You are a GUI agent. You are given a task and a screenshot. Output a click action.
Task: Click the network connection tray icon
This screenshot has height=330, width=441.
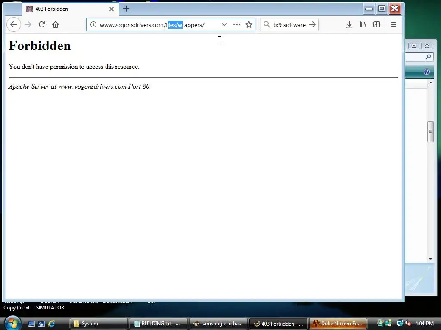click(x=400, y=323)
